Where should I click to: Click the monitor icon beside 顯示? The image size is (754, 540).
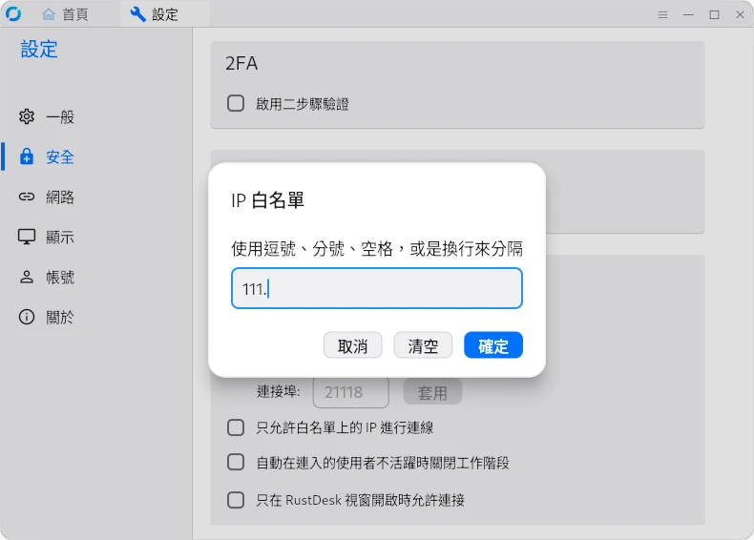click(27, 238)
